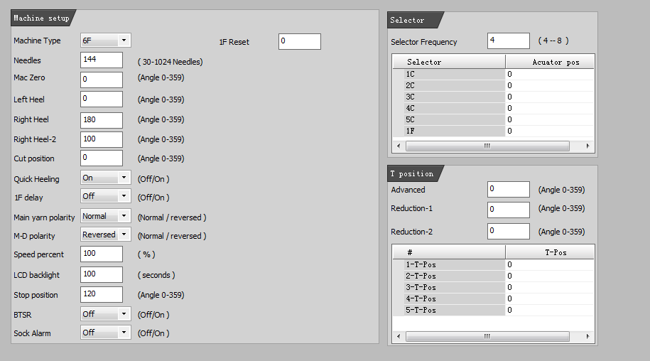
Task: Select the Right Heel angle field
Action: tap(102, 120)
